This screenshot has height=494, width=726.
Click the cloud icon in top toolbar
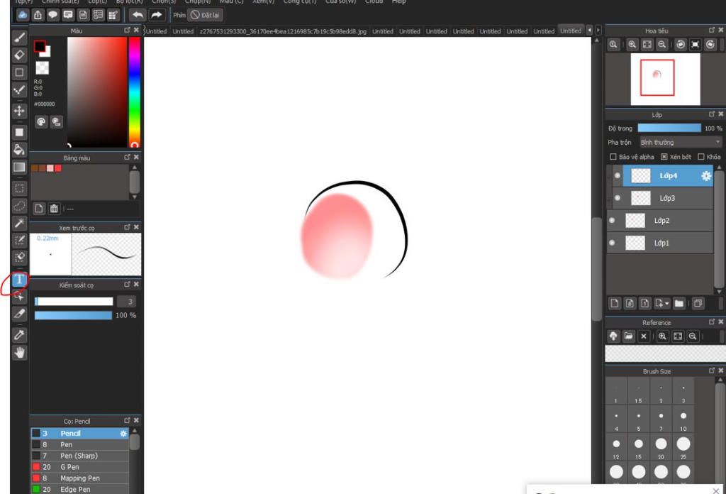click(22, 15)
